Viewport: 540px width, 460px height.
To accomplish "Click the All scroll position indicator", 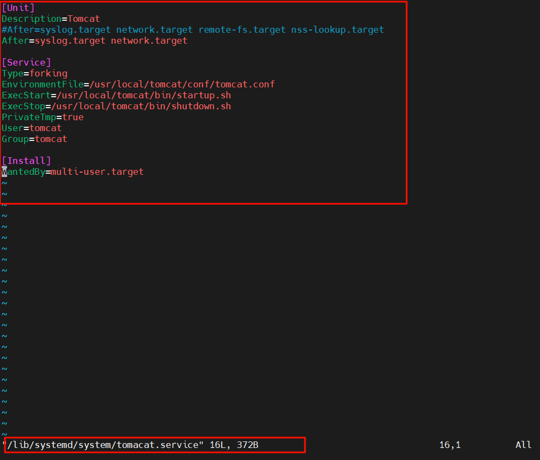I will [x=524, y=445].
